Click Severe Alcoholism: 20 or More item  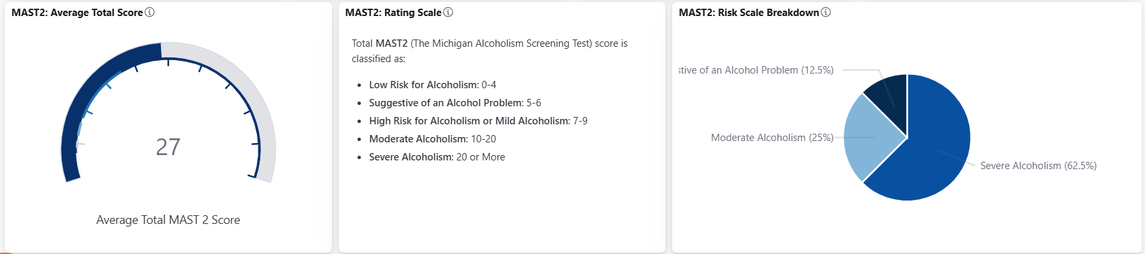pos(437,157)
